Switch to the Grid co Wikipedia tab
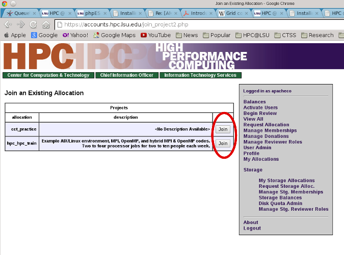 click(232, 13)
